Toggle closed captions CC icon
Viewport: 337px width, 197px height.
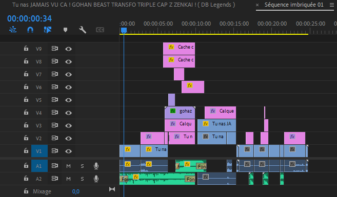(100, 30)
